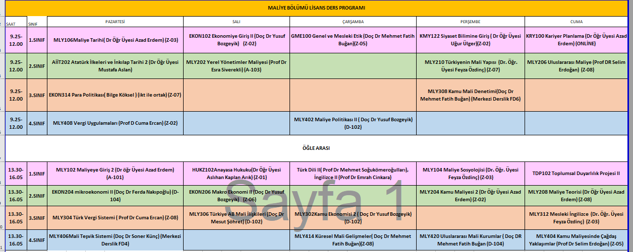Select the PAZARTESİ column header cell
The height and width of the screenshot is (252, 633).
tap(115, 22)
